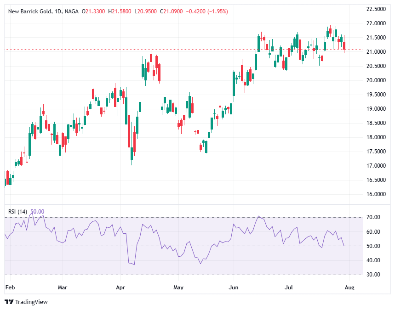Click the open value 21.3300

95,11
